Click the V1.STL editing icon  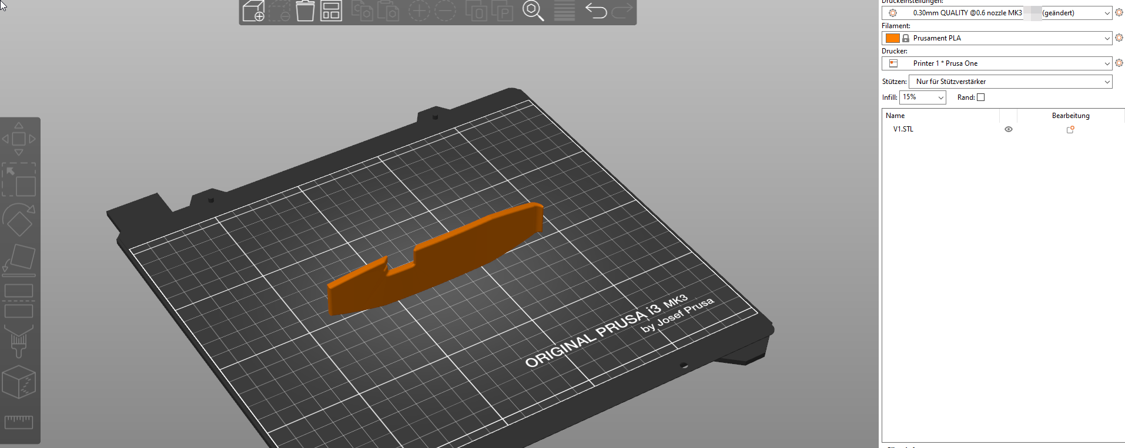pyautogui.click(x=1070, y=129)
